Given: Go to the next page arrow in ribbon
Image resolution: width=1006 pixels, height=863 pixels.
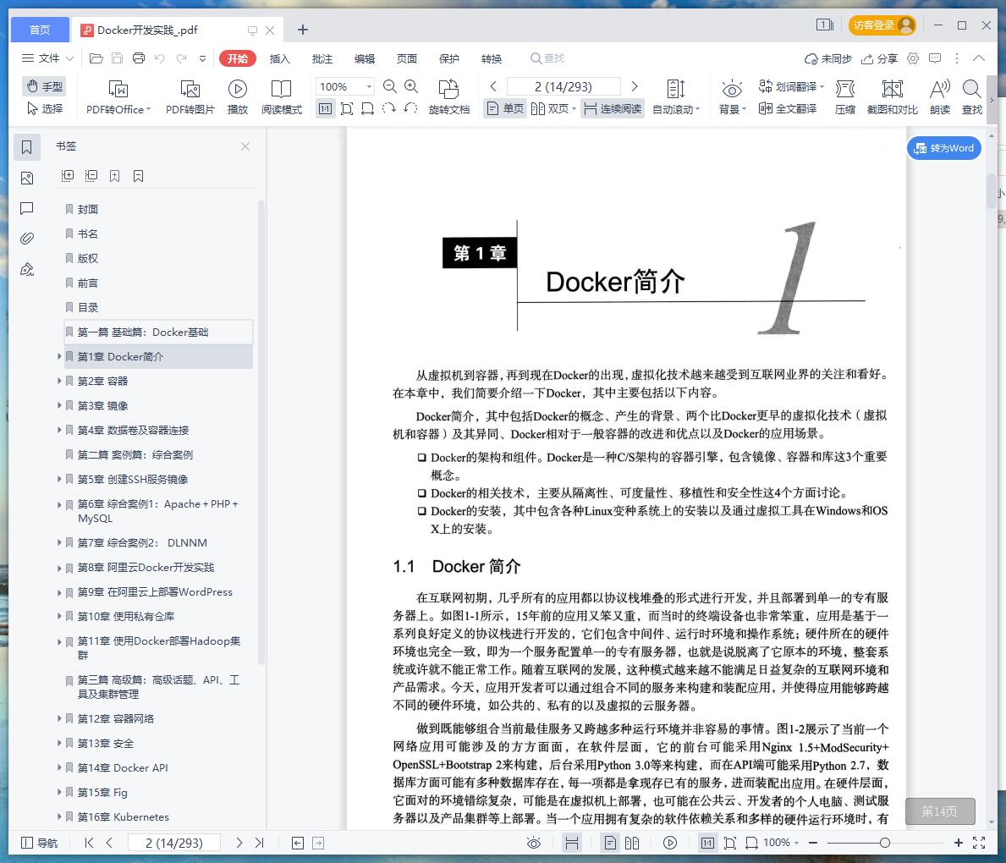Looking at the screenshot, I should (x=635, y=86).
